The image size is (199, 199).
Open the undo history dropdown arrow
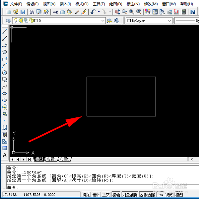[x=99, y=12]
